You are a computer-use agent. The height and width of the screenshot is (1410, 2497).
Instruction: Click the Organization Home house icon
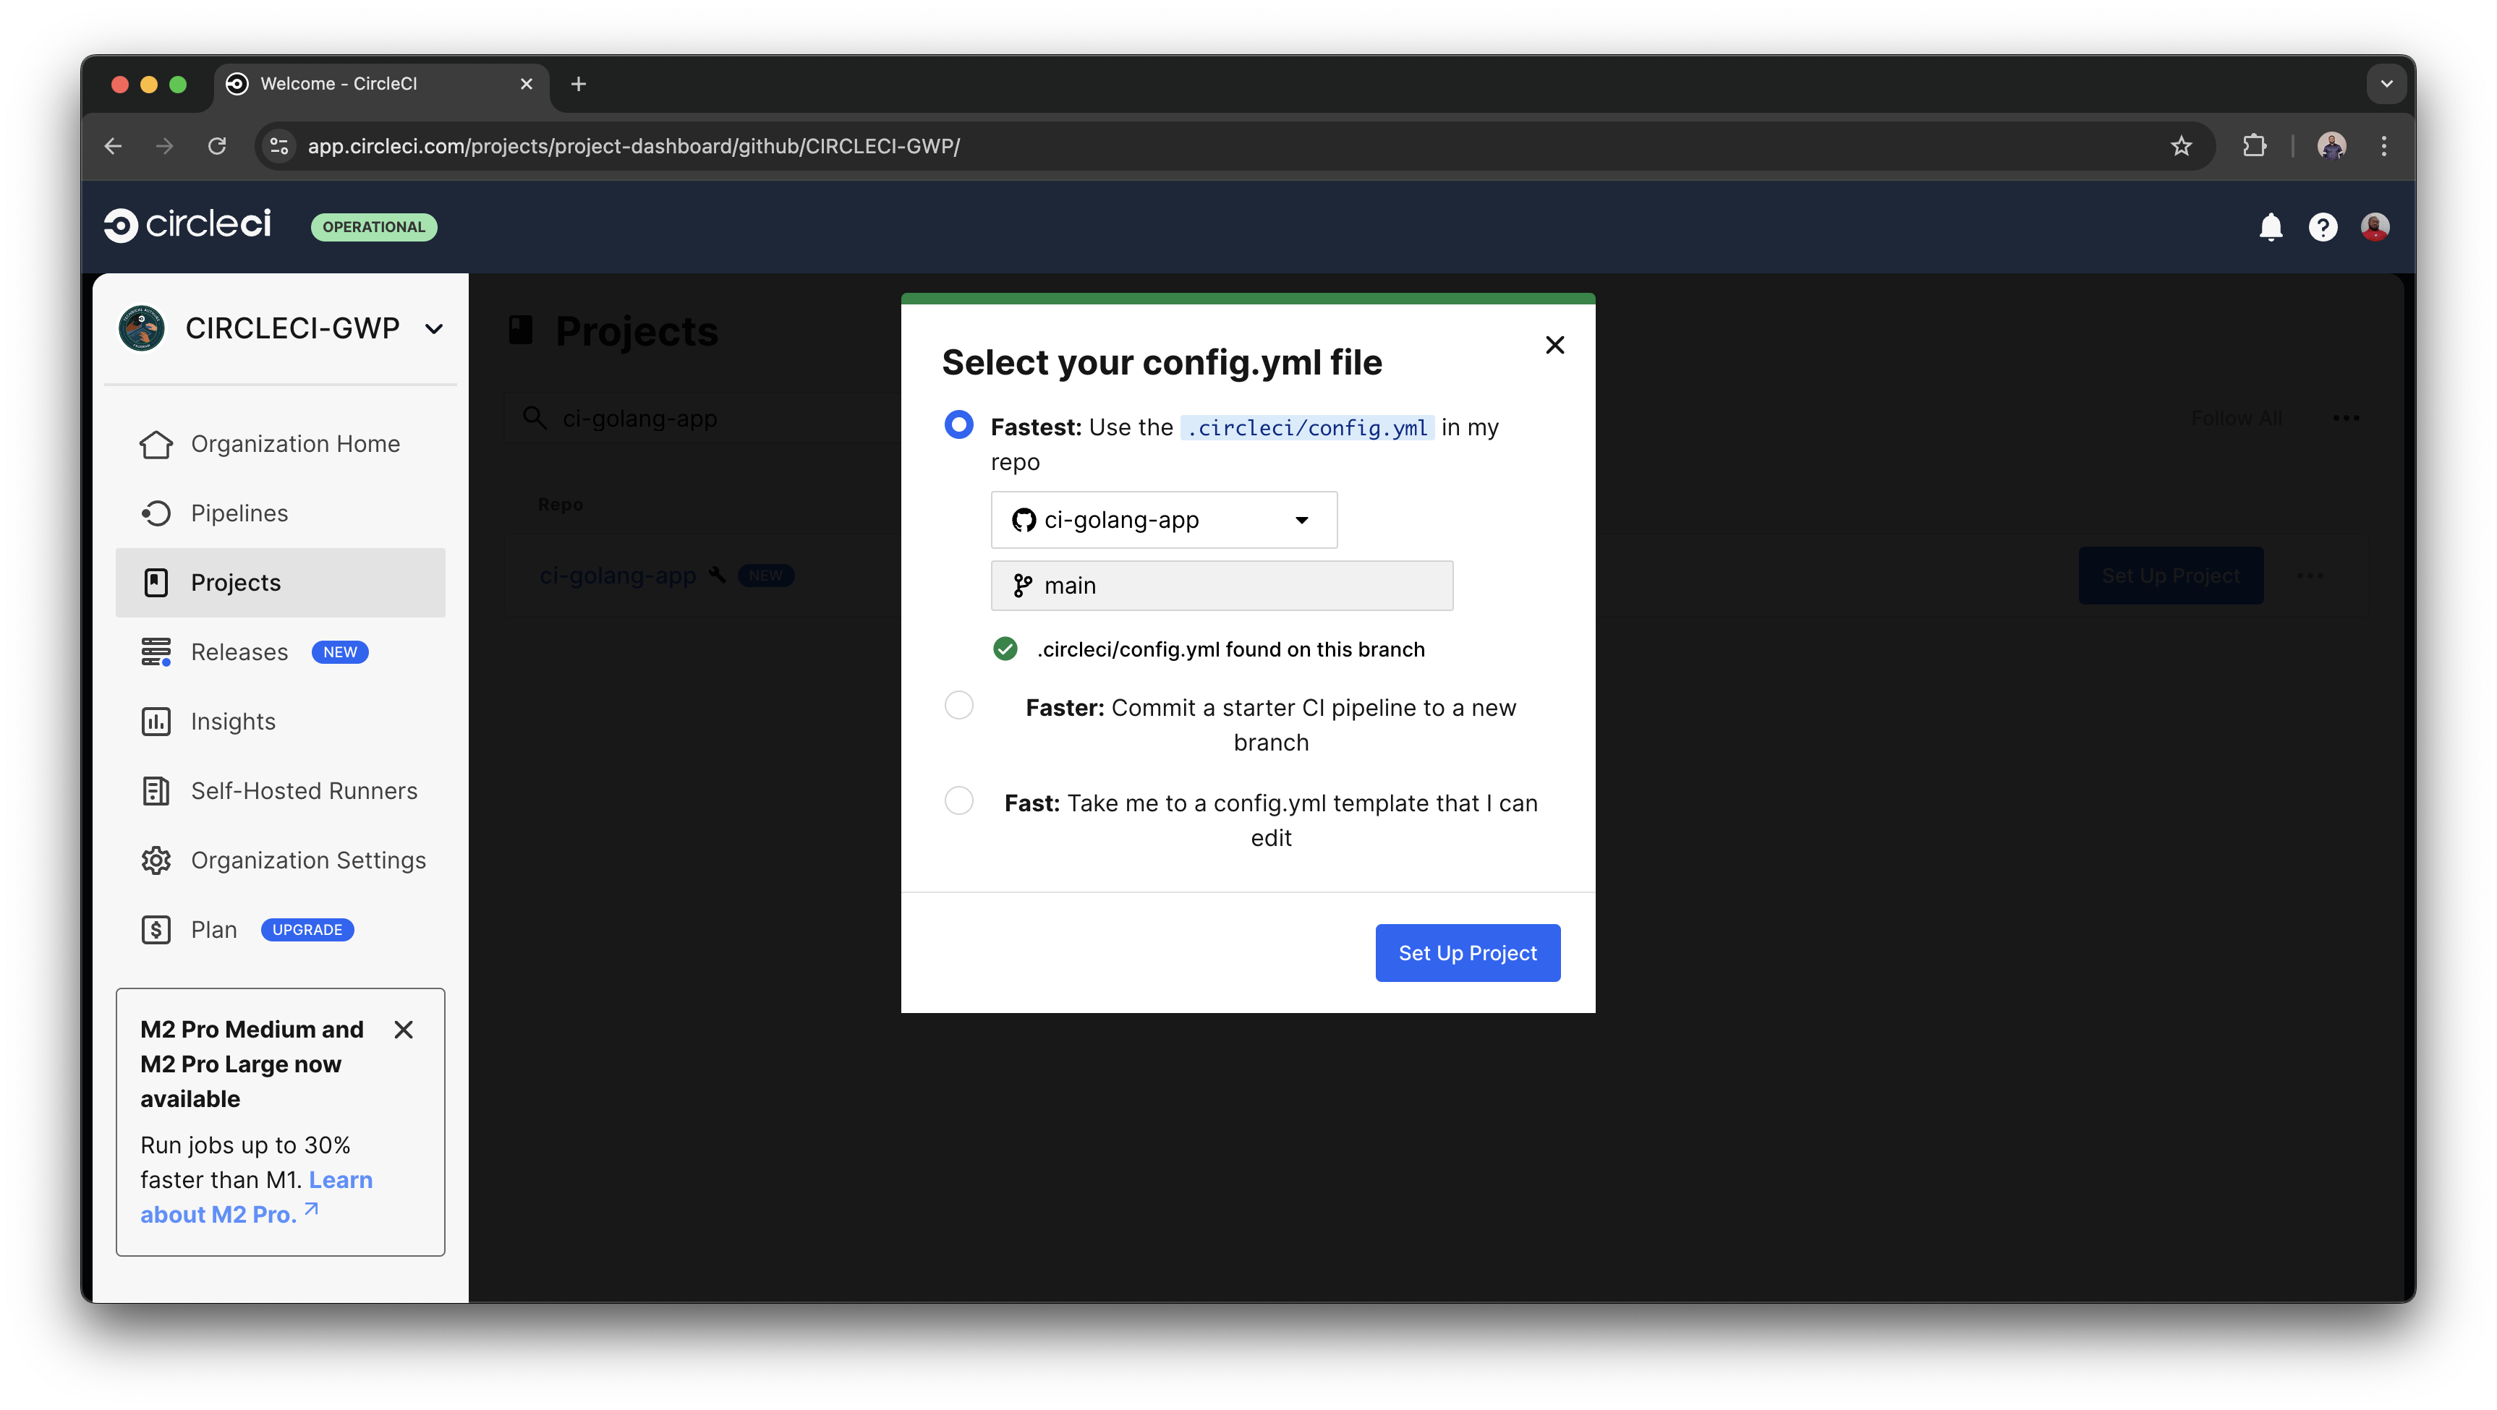(156, 444)
